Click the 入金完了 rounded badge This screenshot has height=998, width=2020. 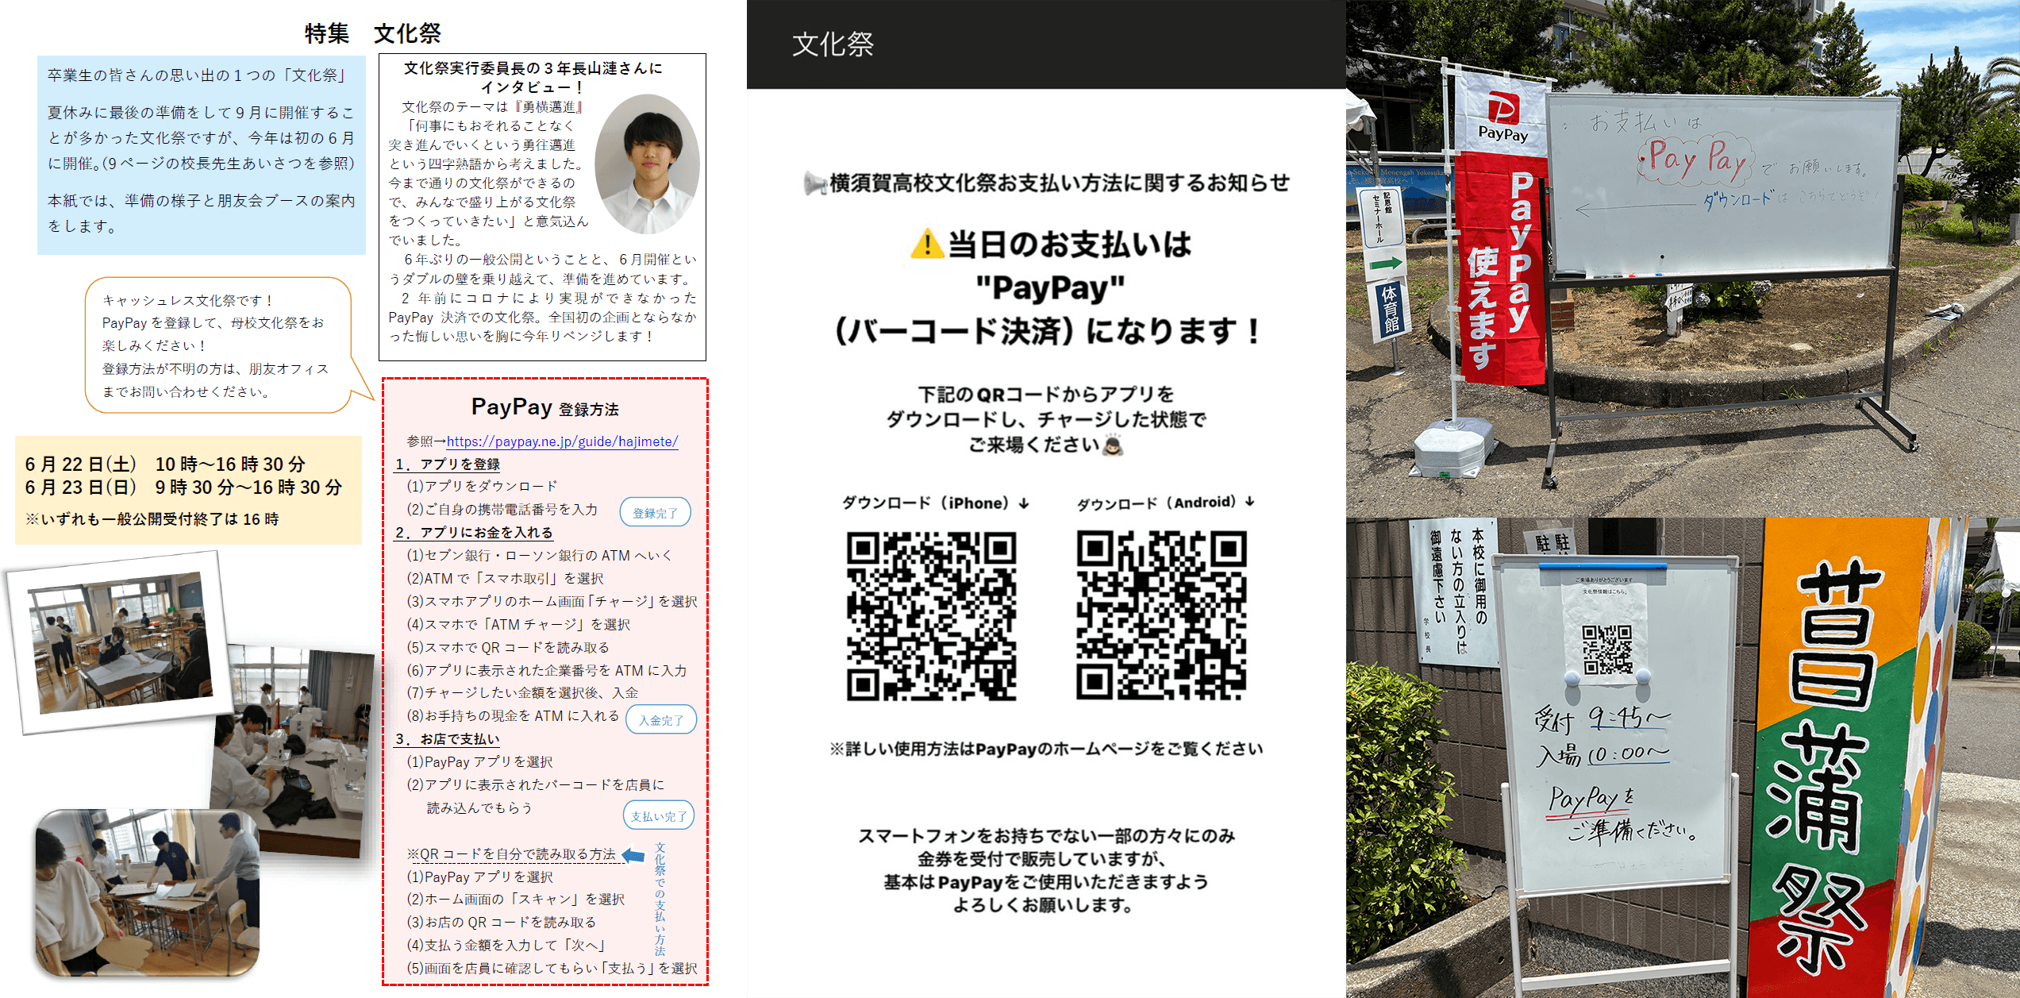click(661, 720)
